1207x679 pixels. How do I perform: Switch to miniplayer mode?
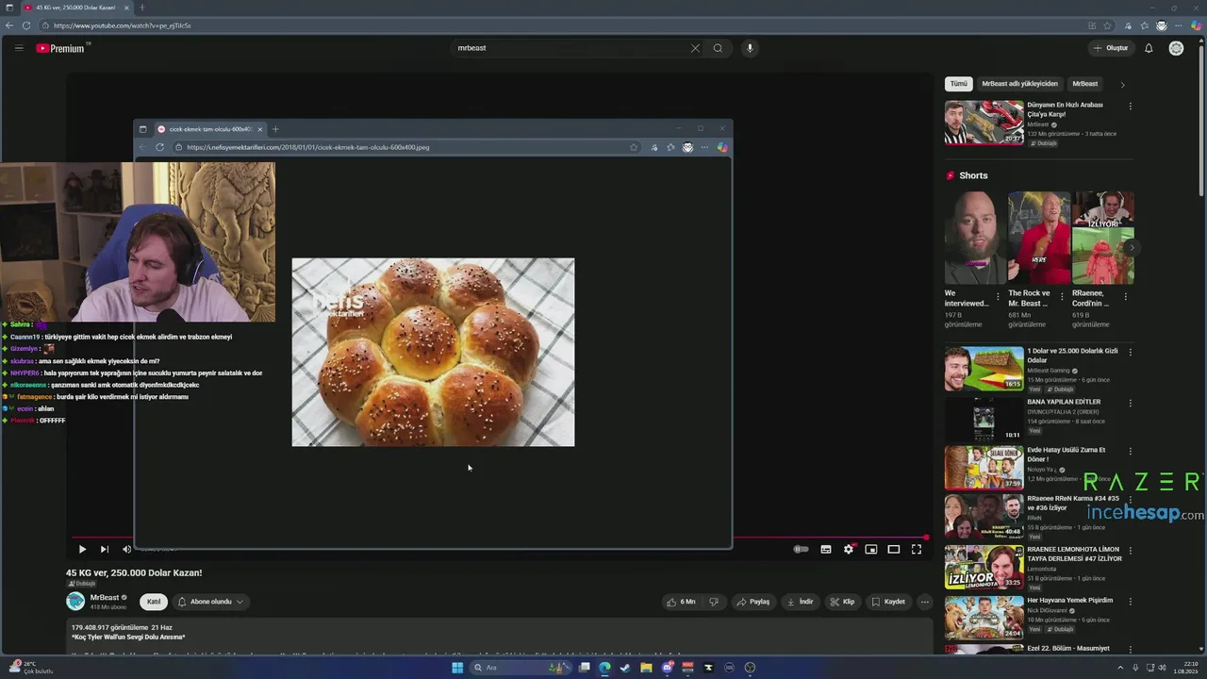871,549
